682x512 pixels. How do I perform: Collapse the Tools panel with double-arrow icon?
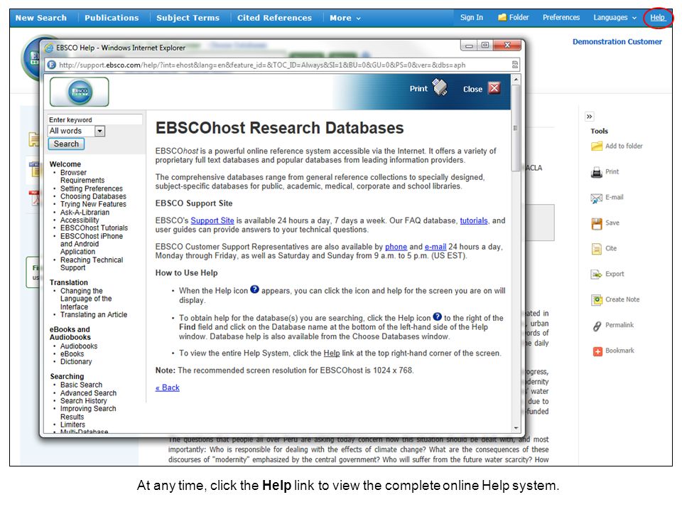pos(589,117)
